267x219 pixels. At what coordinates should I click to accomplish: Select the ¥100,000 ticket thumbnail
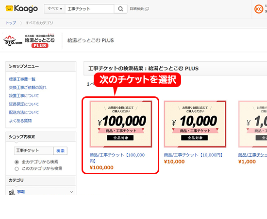pos(121,124)
